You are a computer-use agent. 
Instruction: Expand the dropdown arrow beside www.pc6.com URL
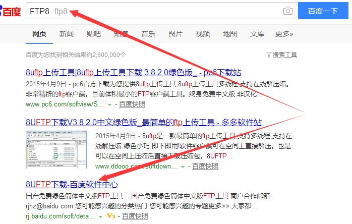pyautogui.click(x=109, y=105)
